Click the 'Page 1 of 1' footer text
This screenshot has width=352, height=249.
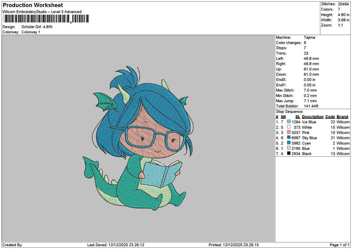[340, 245]
